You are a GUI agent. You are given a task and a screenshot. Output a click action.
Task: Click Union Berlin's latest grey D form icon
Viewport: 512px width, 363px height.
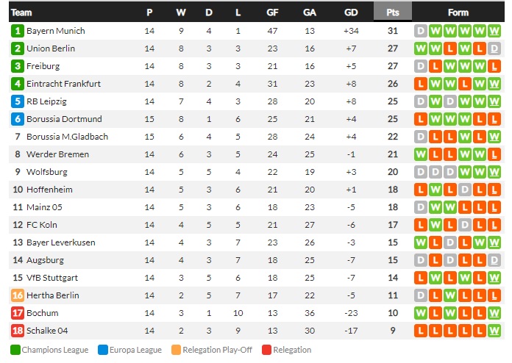coord(494,48)
